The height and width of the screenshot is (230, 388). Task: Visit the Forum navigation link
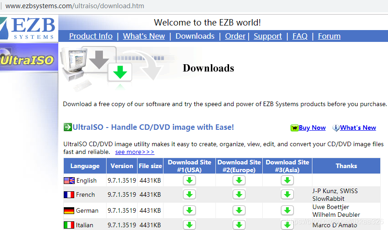329,36
